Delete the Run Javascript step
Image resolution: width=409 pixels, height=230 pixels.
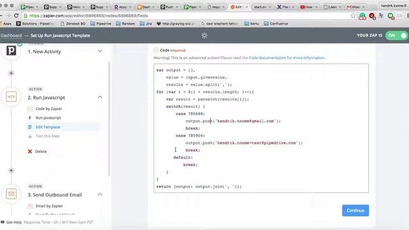coord(41,151)
